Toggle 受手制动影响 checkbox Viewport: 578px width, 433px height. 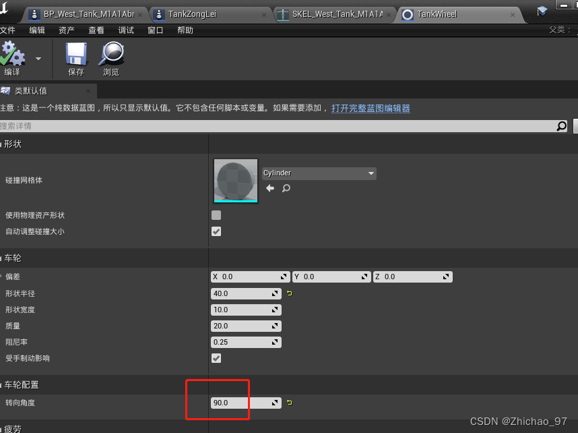click(216, 358)
